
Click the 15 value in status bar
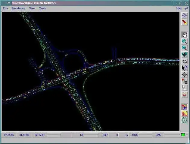pyautogui.click(x=127, y=135)
